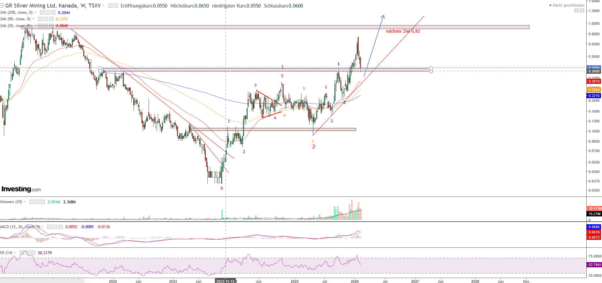Expand the GR Silver Mining symbol dropdown

(x=104, y=6)
